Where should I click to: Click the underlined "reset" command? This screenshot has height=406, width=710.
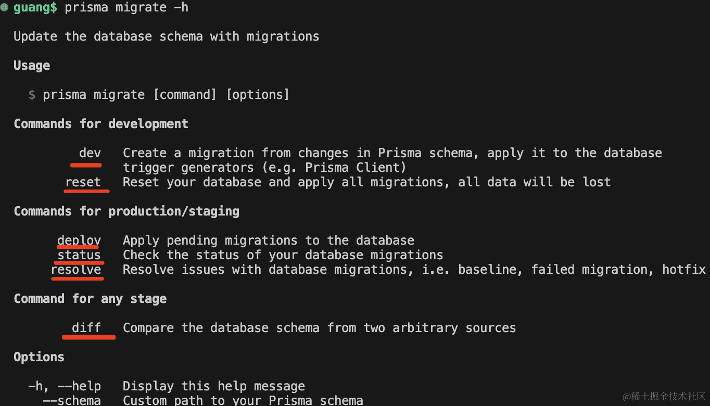pos(83,182)
